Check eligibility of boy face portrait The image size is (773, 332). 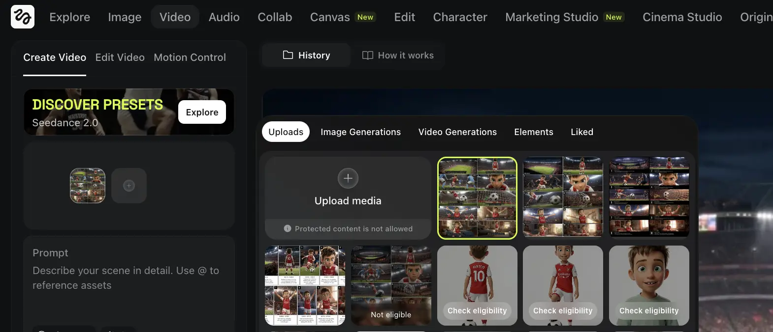[x=649, y=310]
